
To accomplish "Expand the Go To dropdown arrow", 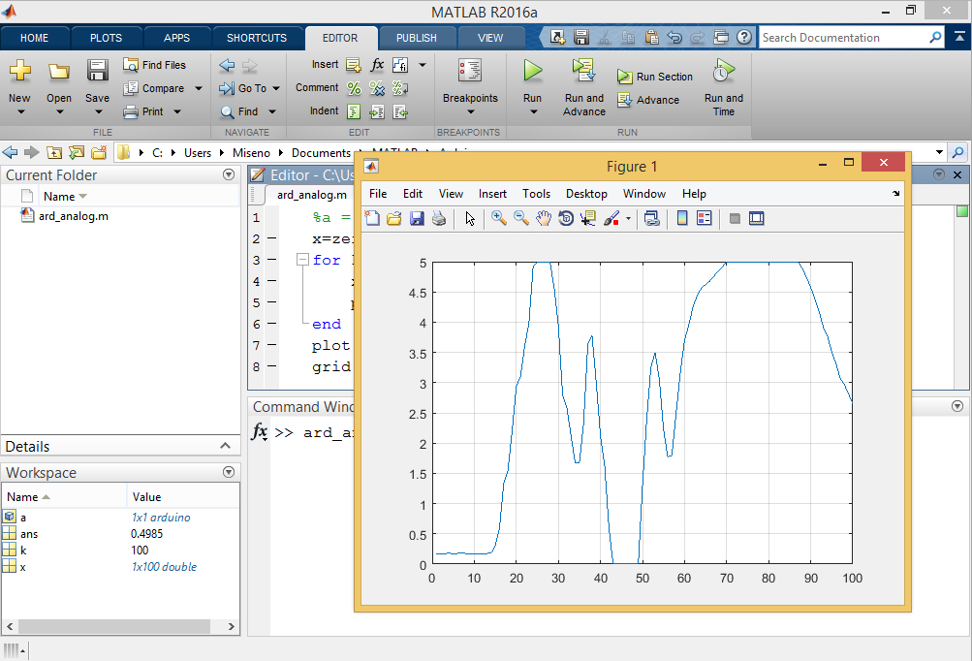I will 276,88.
